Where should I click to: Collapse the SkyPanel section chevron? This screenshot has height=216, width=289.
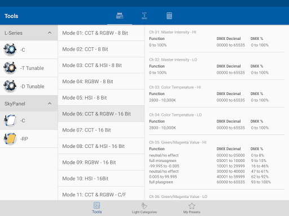coord(50,103)
